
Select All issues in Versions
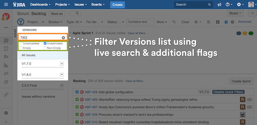tap(43, 55)
